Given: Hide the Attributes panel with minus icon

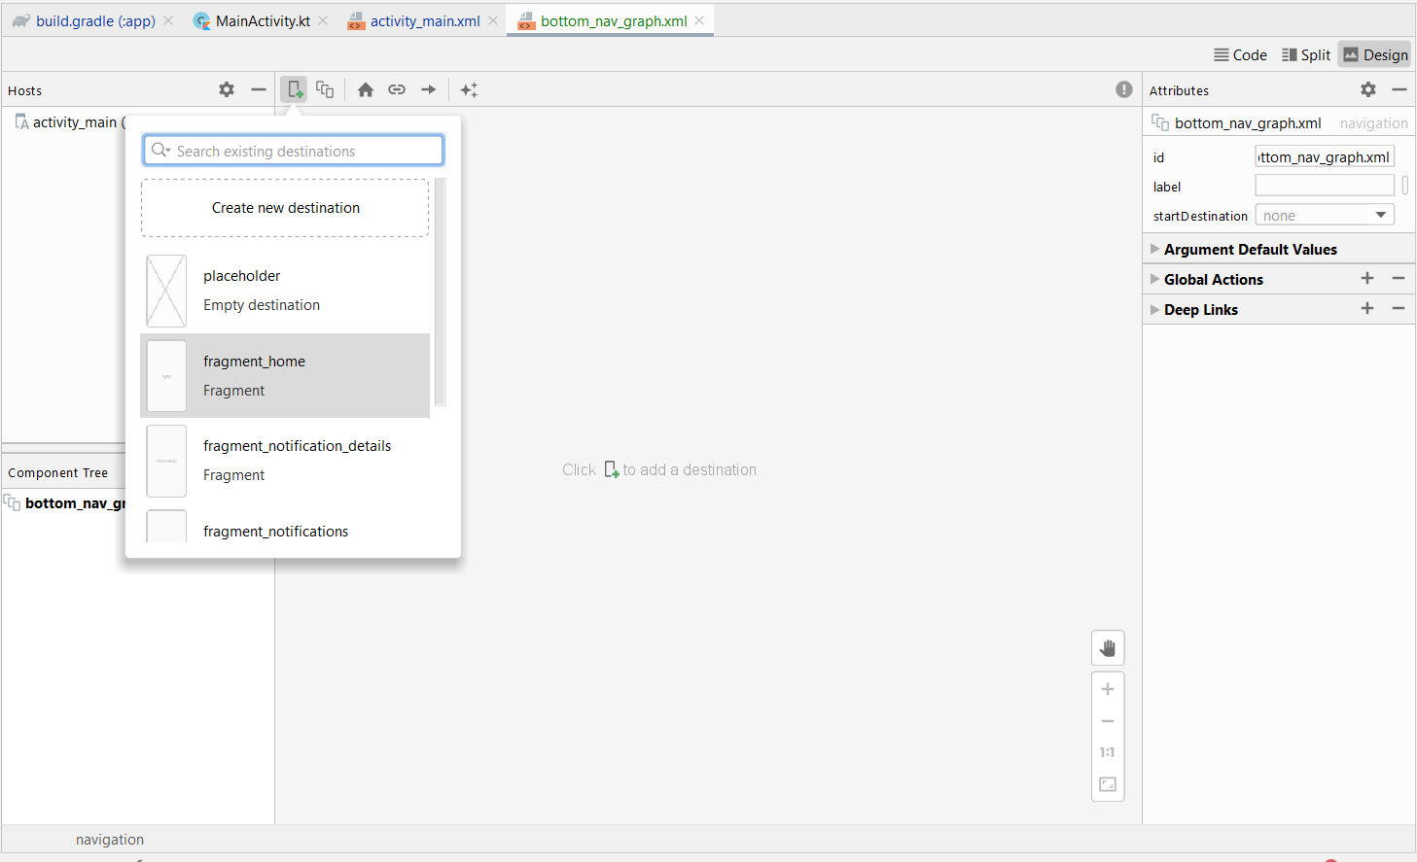Looking at the screenshot, I should point(1399,89).
